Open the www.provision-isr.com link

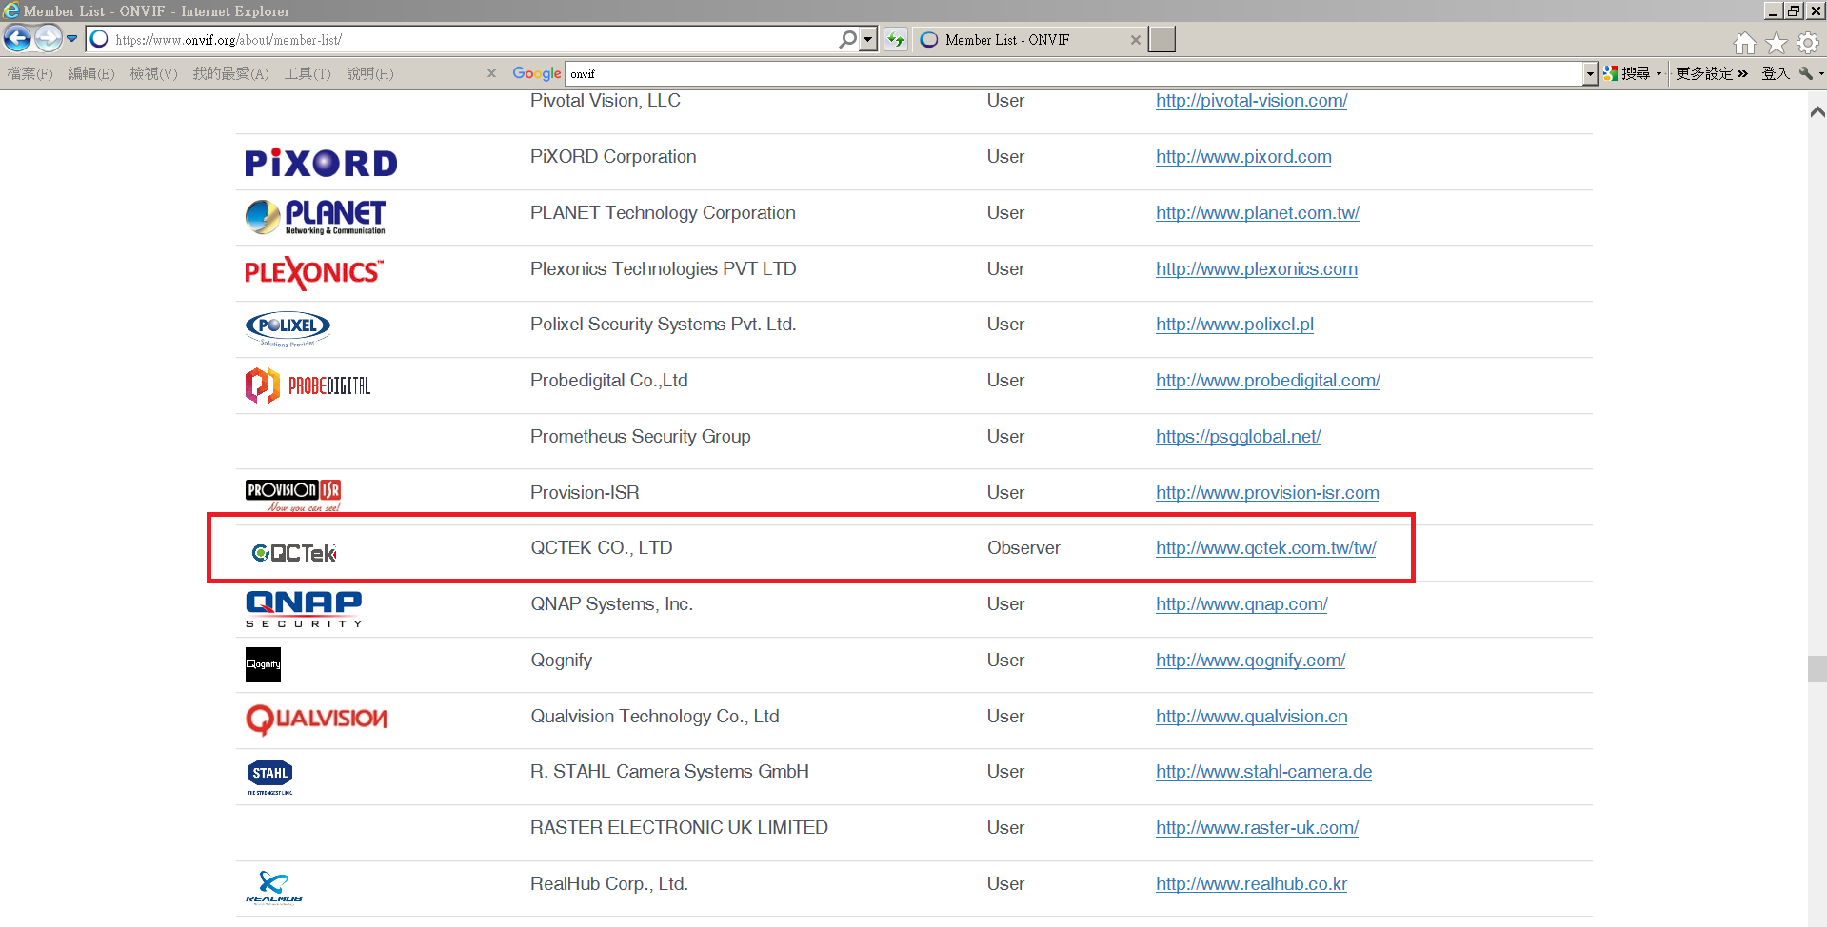point(1267,493)
